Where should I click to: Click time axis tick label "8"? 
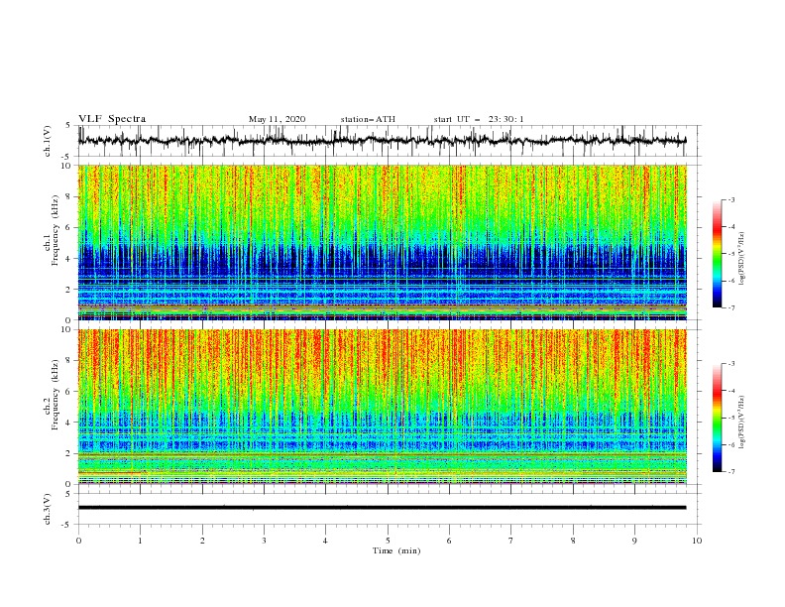tap(573, 541)
